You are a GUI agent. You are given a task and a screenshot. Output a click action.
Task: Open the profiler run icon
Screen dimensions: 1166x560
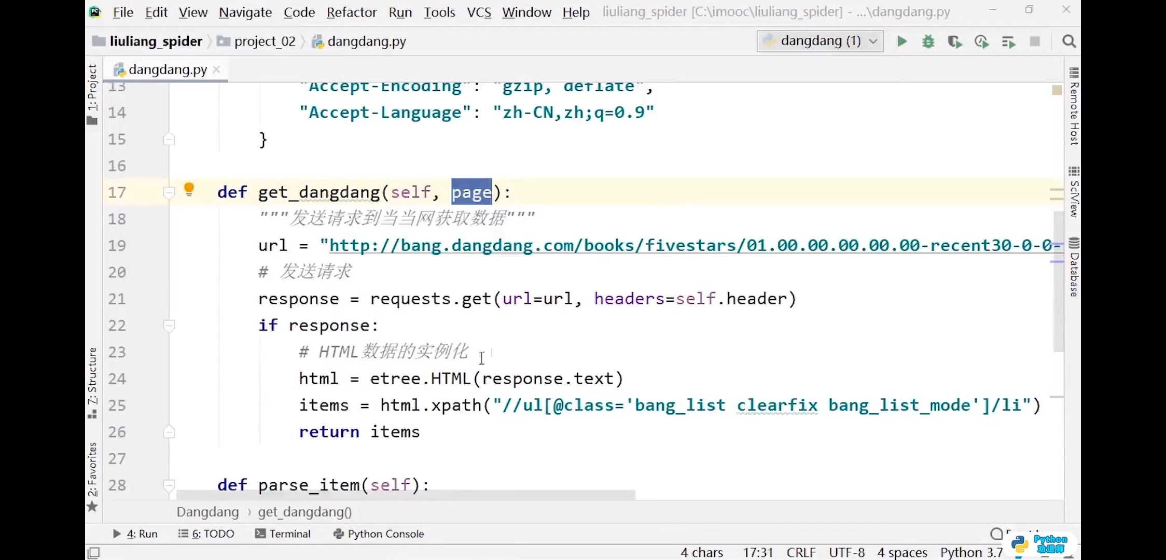981,41
